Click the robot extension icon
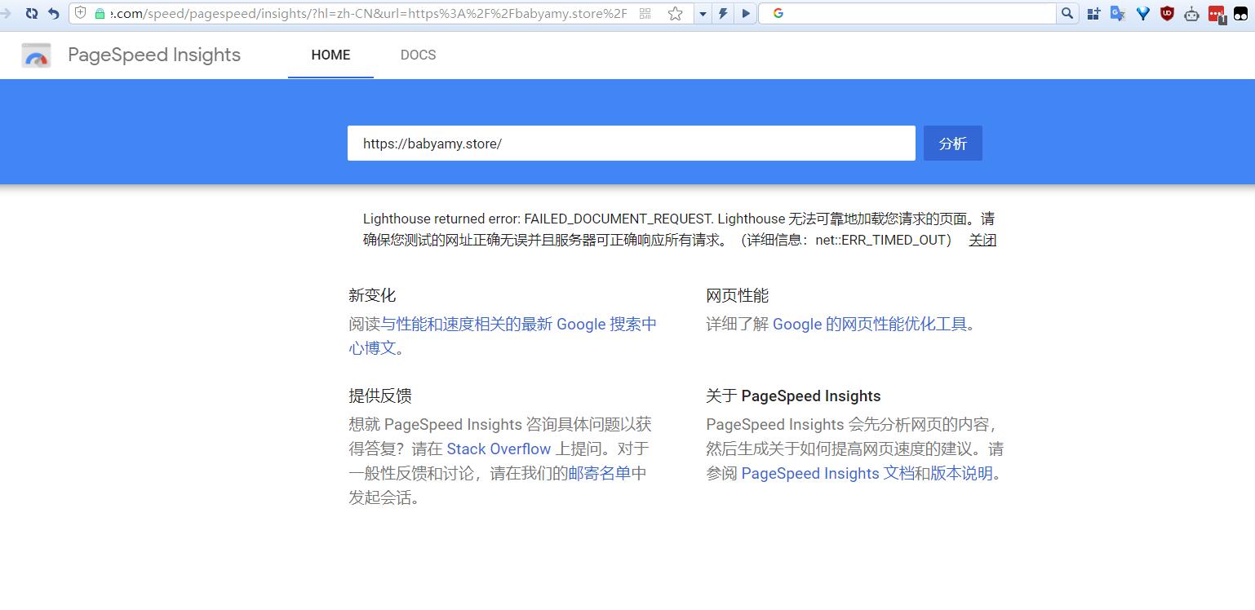This screenshot has width=1255, height=610. [1192, 13]
